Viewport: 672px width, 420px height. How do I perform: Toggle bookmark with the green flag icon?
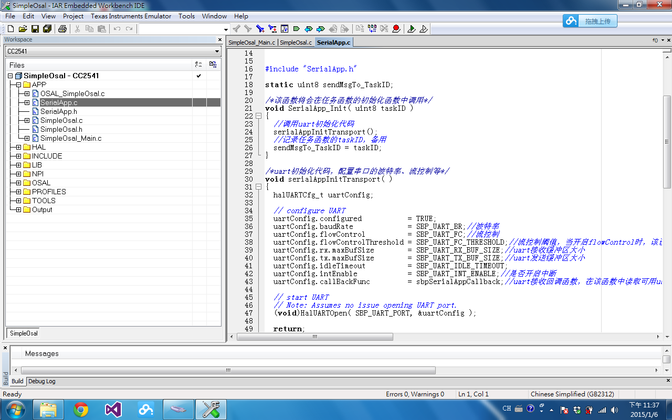[x=297, y=29]
